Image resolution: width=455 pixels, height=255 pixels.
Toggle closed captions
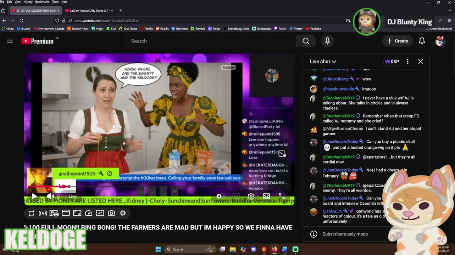pyautogui.click(x=236, y=196)
